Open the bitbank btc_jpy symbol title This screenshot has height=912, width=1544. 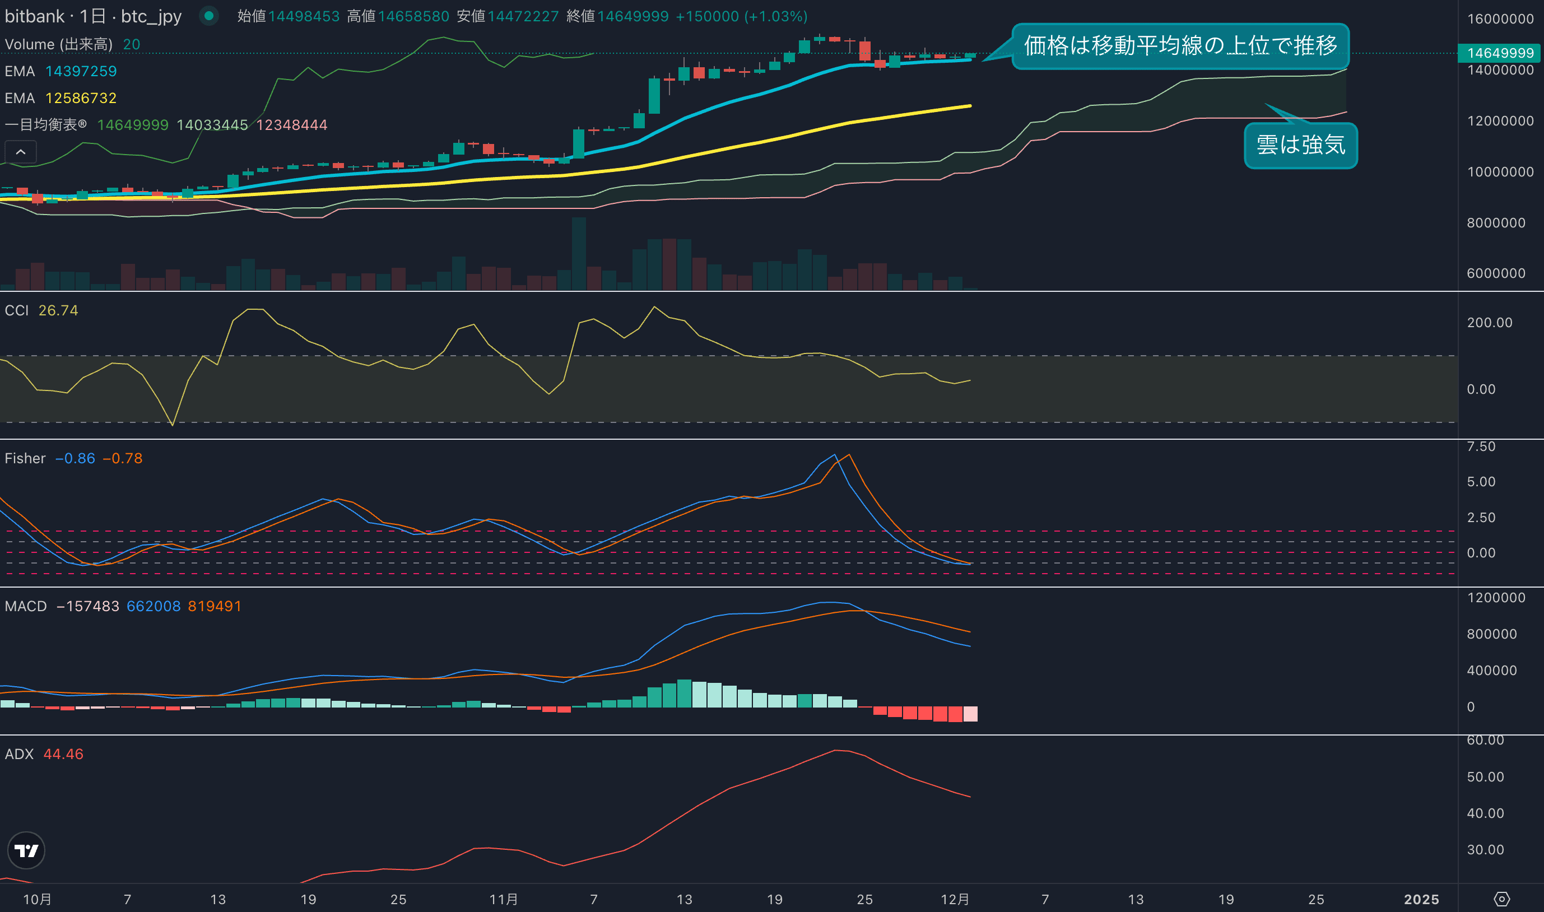point(92,16)
